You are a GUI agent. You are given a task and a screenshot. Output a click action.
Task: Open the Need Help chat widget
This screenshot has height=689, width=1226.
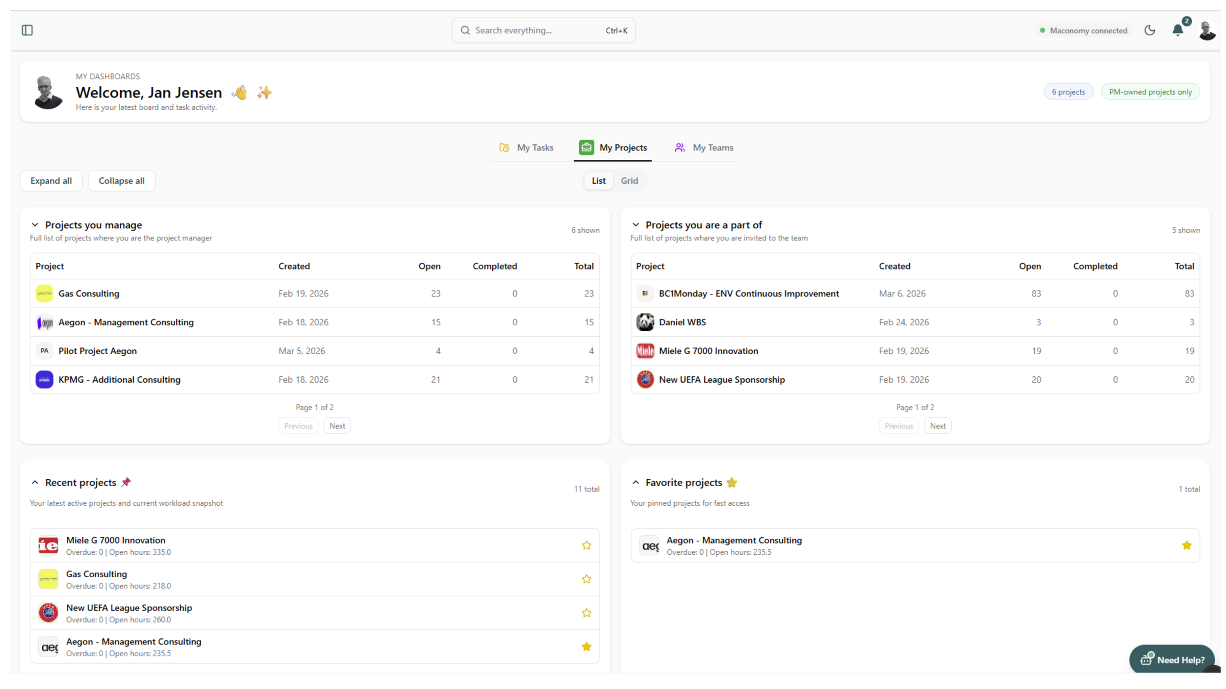(1172, 660)
